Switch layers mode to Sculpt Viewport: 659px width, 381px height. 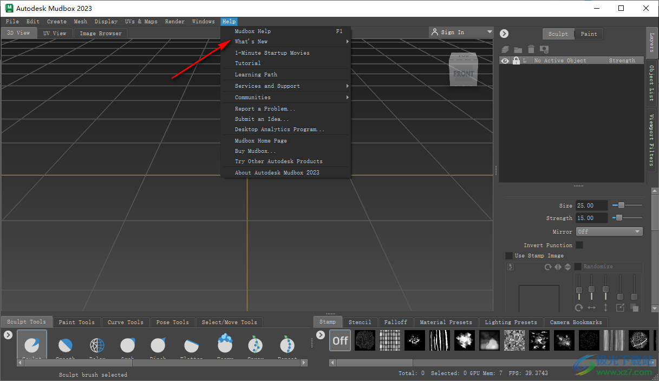(558, 34)
